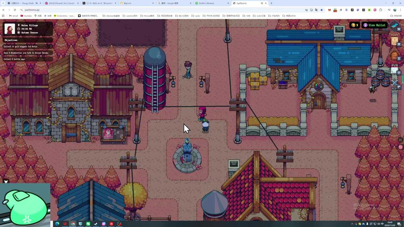The width and height of the screenshot is (404, 227).
Task: Switch to the BigCoin browser tab
Action: 137,3
